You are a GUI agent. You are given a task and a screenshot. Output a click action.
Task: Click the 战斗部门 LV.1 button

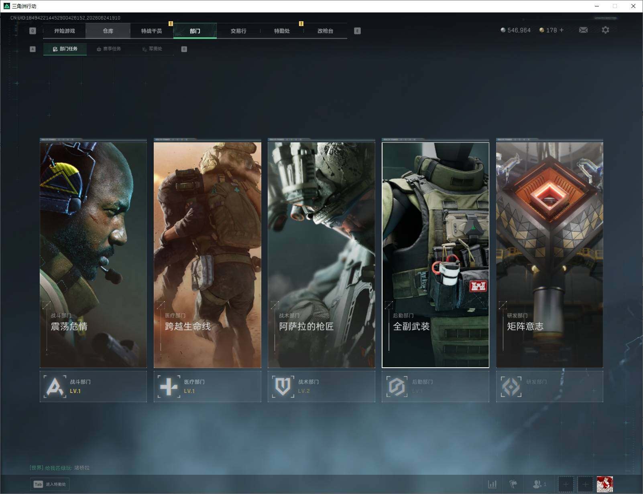tap(93, 387)
